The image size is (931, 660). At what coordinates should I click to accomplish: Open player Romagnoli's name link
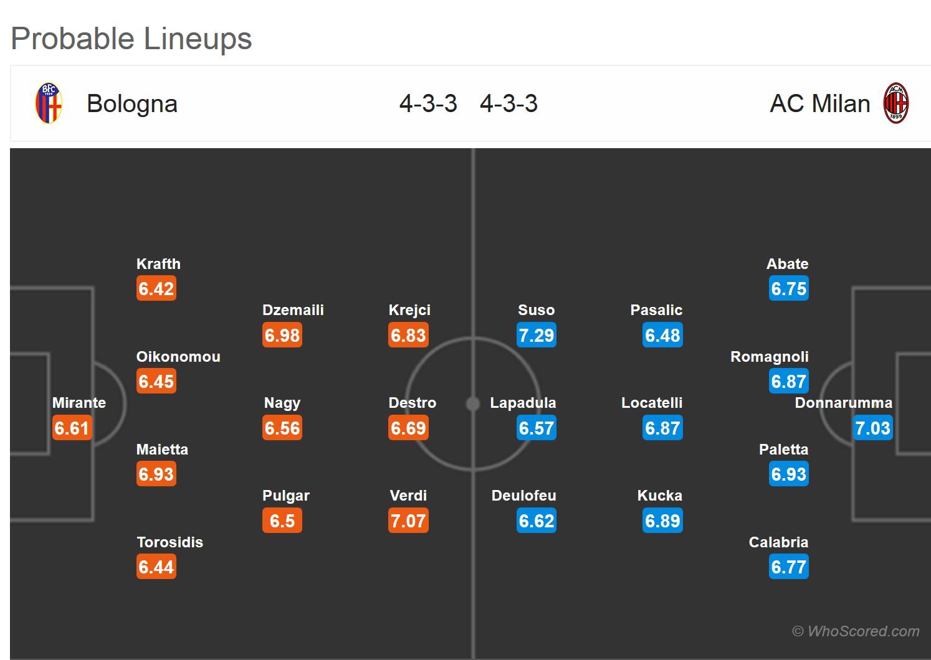pos(769,357)
